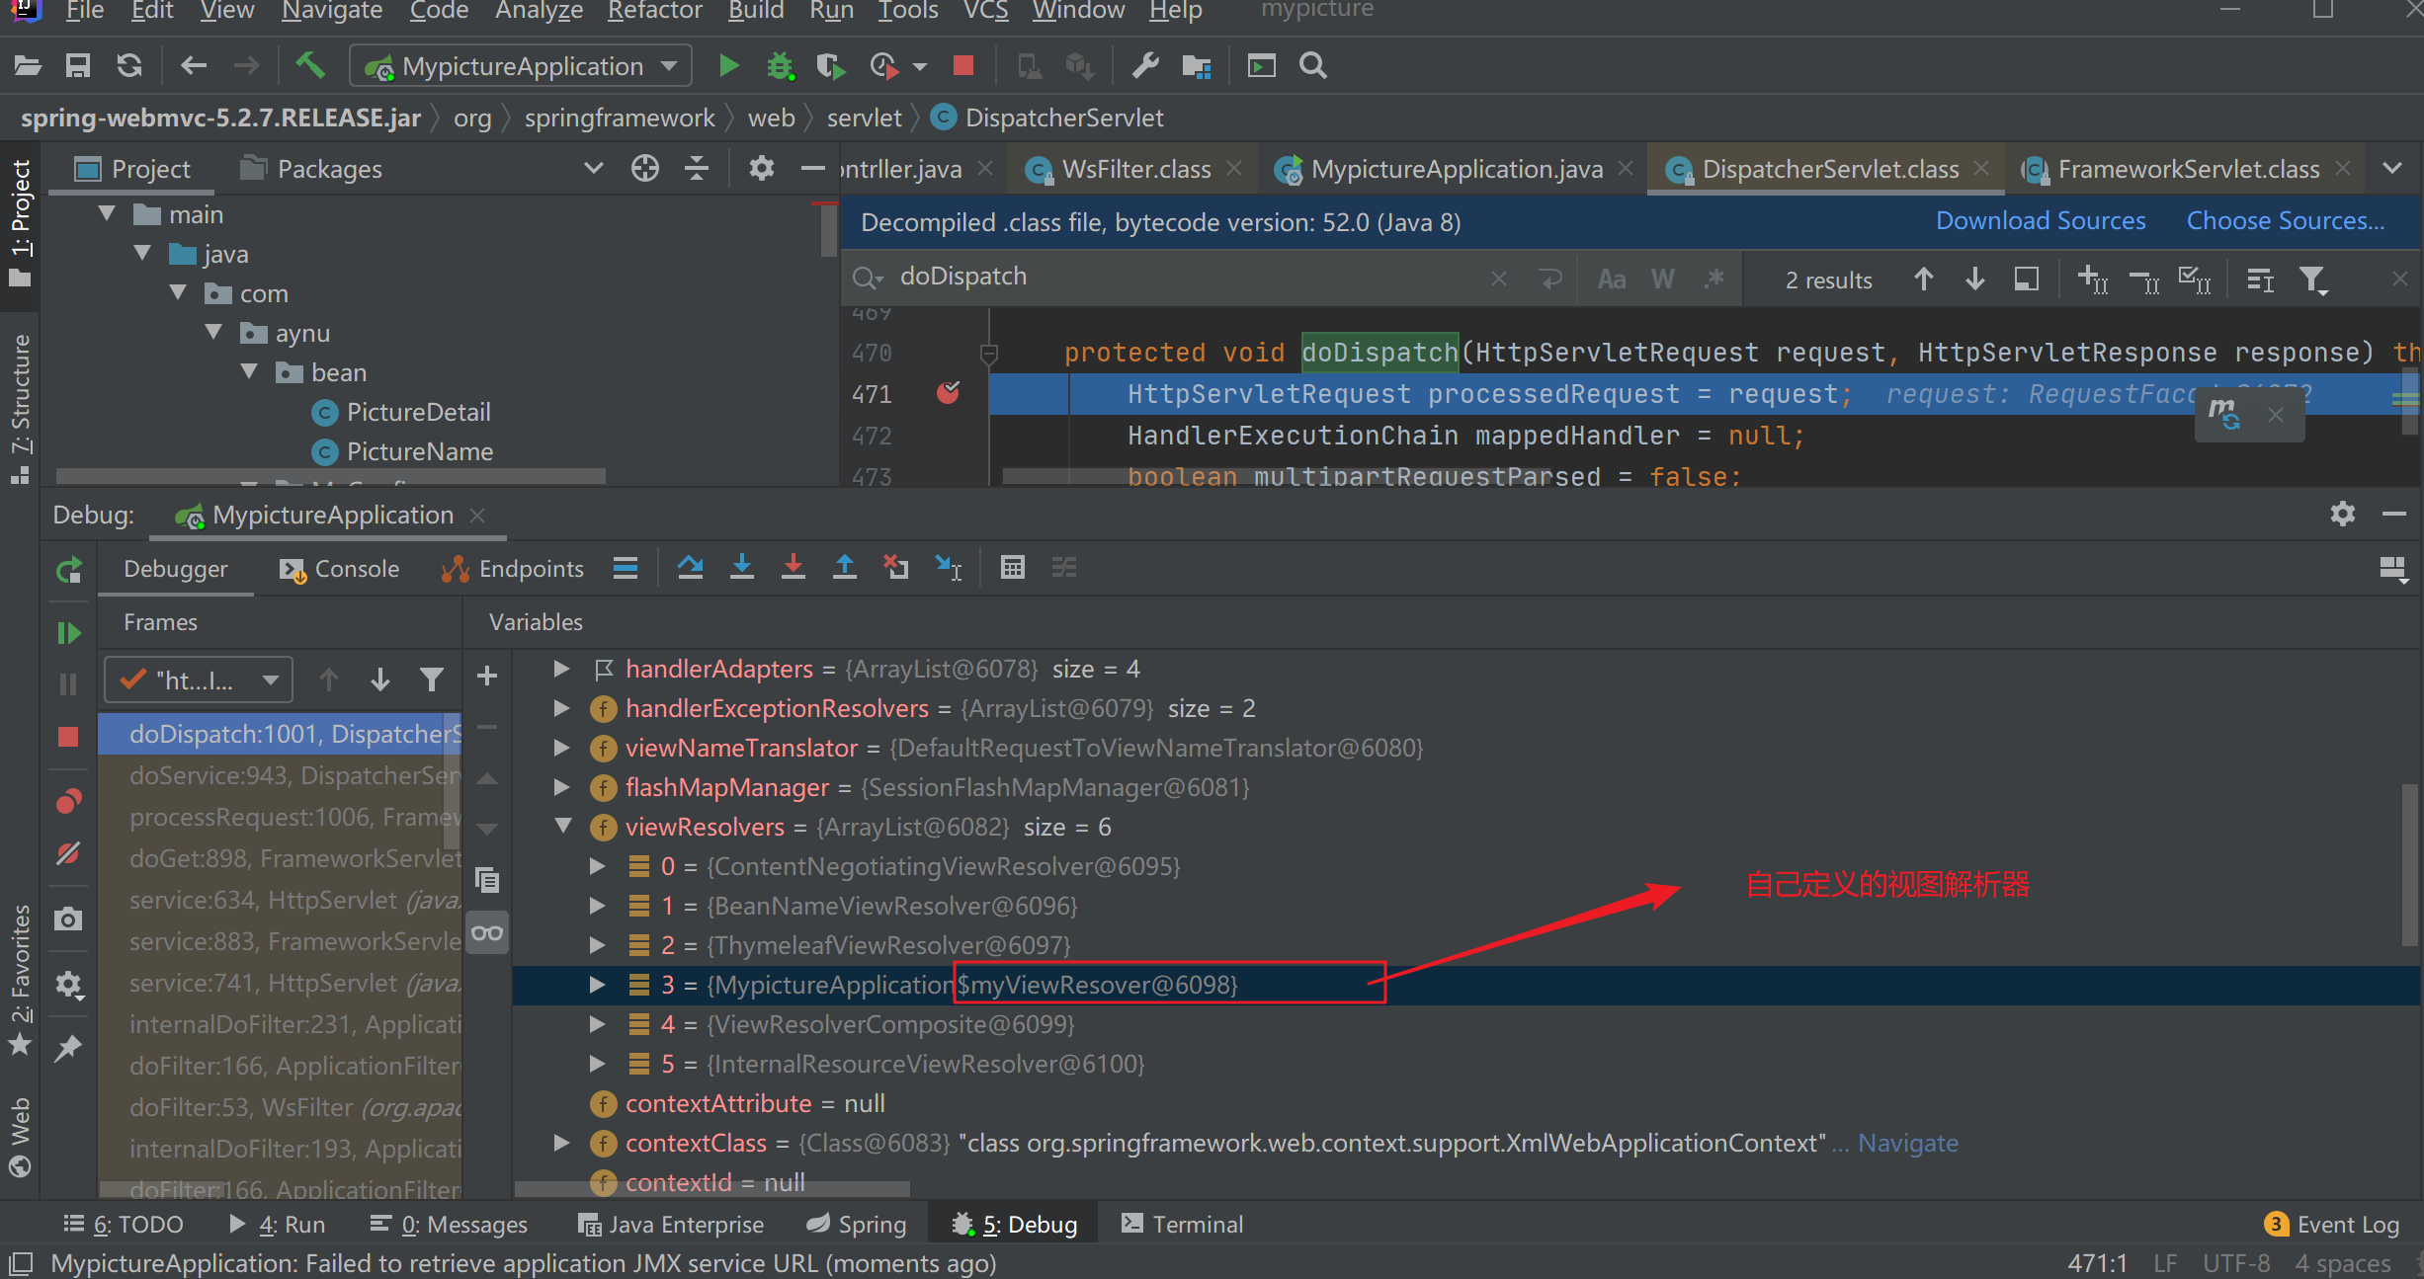
Task: Toggle breakpoint on line 471
Action: 948,393
